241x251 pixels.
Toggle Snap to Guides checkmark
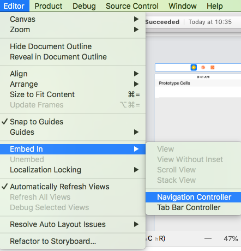[x=73, y=122]
